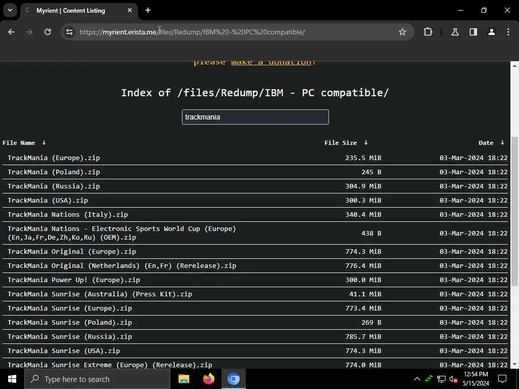Open Chrome's three-dot menu
Image resolution: width=519 pixels, height=389 pixels.
point(508,32)
